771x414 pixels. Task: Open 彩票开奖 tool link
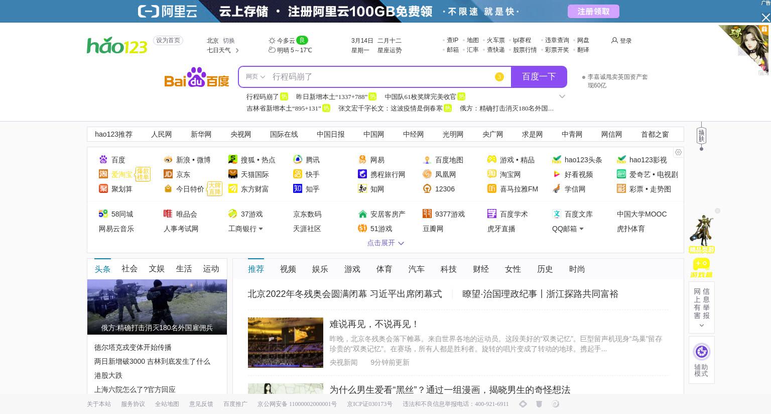coord(557,50)
